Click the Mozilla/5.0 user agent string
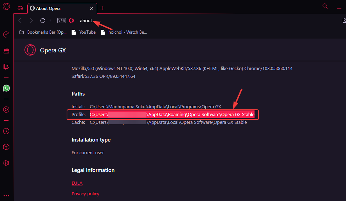Viewport: 346px width, 201px height. tap(182, 68)
